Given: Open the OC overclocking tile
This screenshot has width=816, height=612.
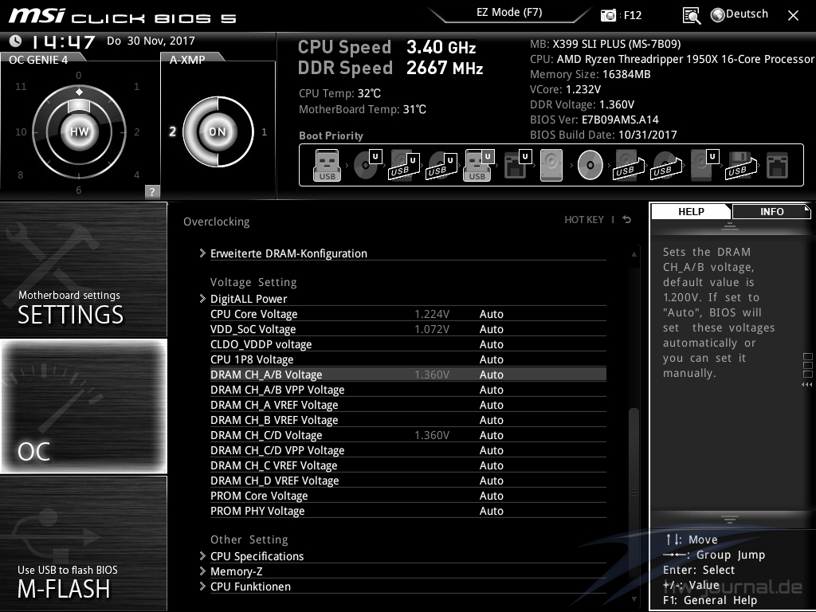Looking at the screenshot, I should (84, 406).
